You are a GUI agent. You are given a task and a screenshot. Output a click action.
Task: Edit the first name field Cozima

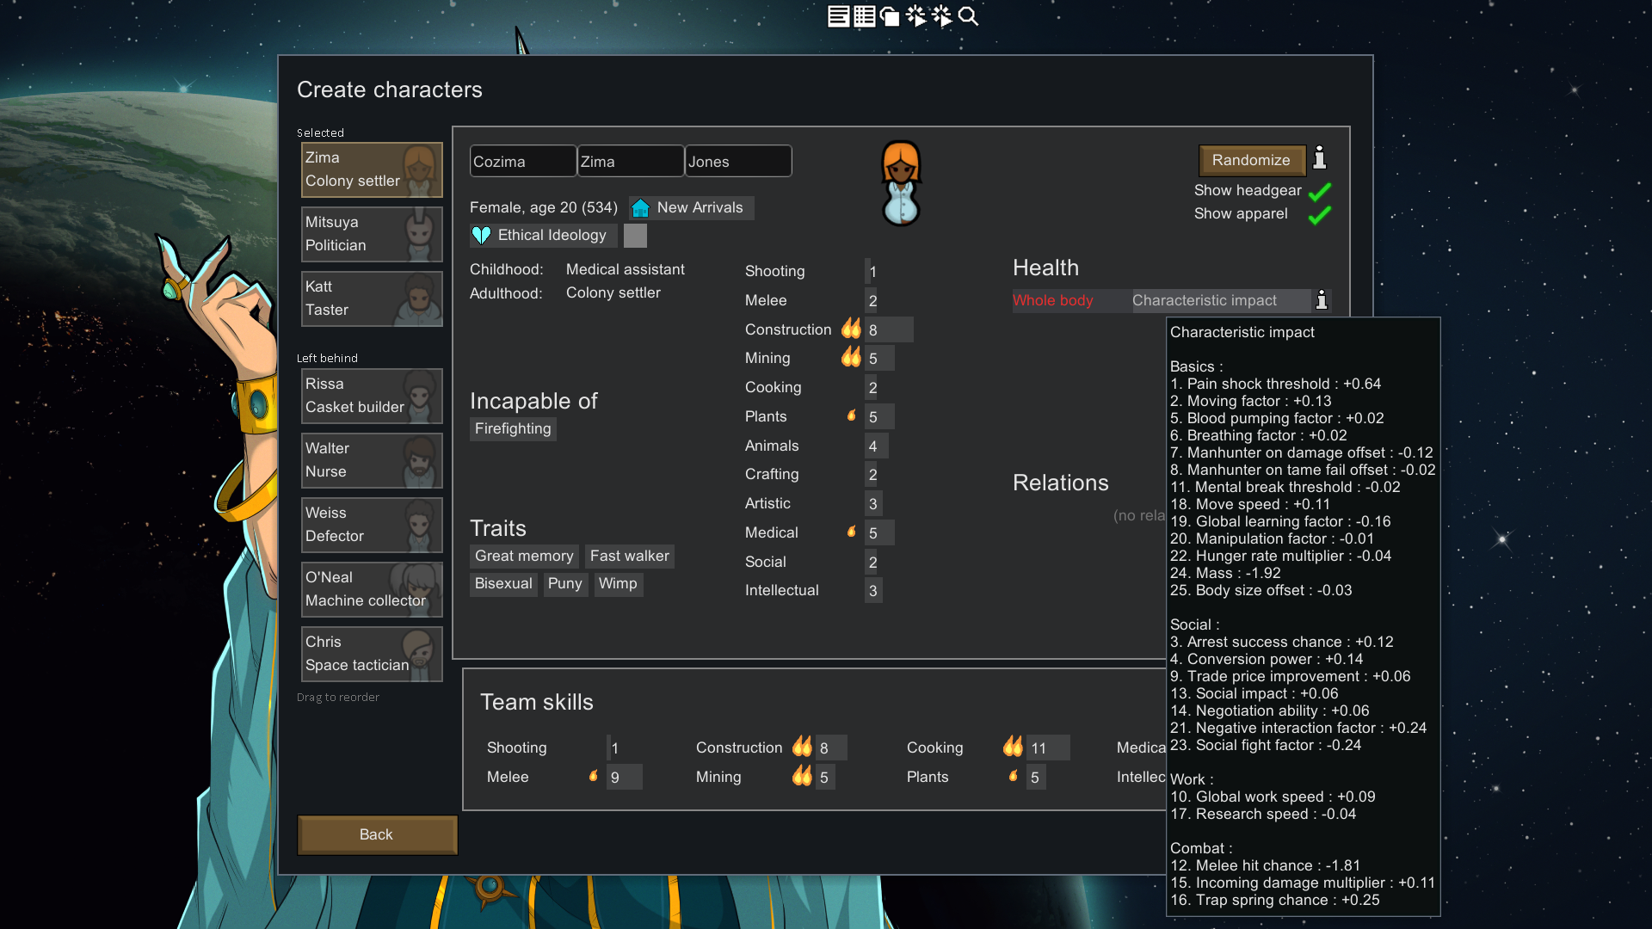(523, 161)
